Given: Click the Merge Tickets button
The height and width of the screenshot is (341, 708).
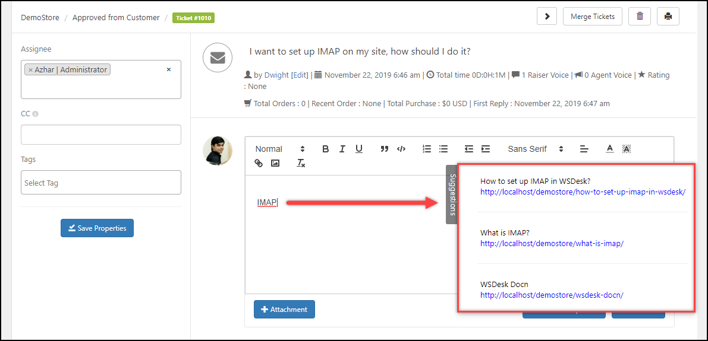Looking at the screenshot, I should pos(593,16).
